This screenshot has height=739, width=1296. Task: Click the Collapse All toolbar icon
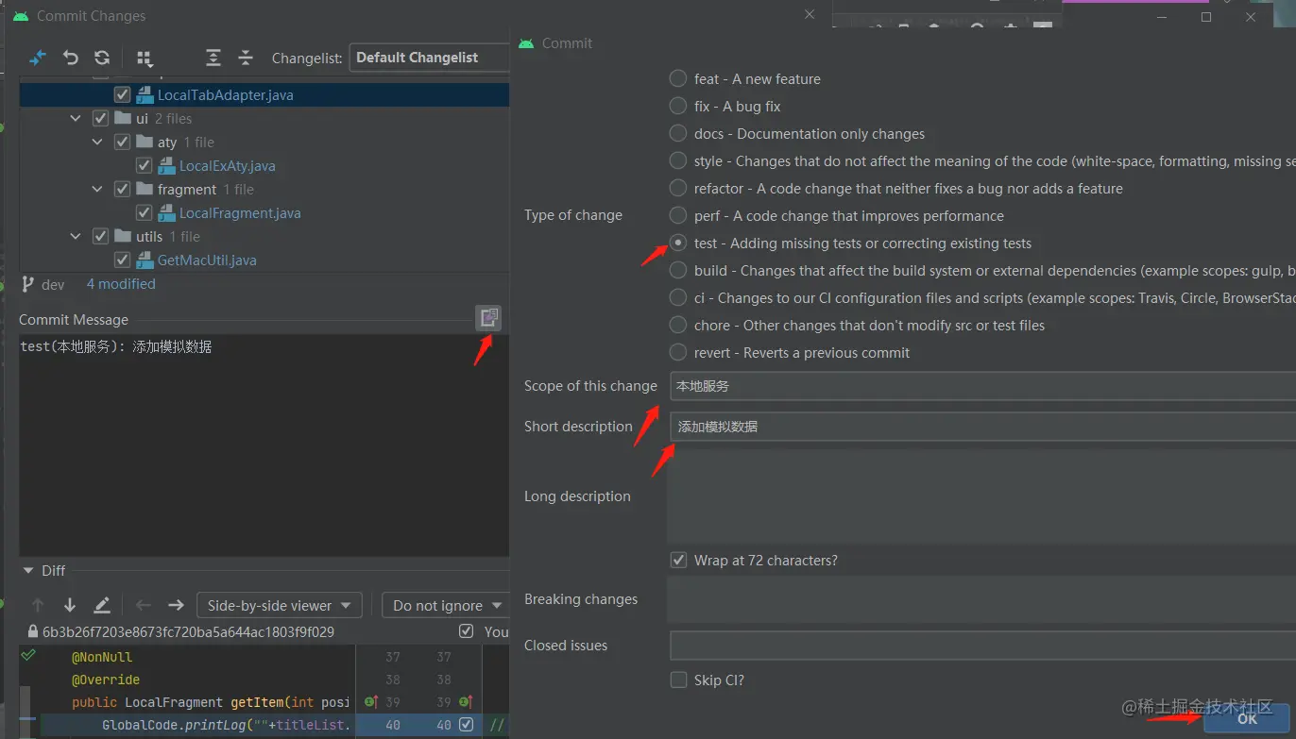click(246, 58)
